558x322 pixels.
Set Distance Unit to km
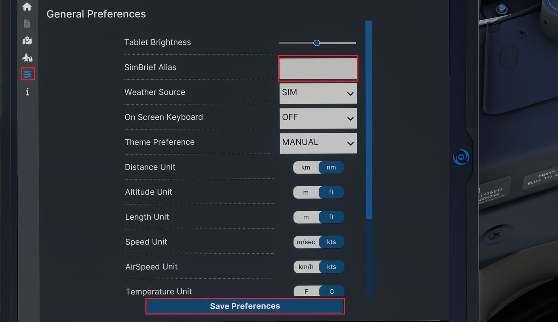pyautogui.click(x=306, y=167)
